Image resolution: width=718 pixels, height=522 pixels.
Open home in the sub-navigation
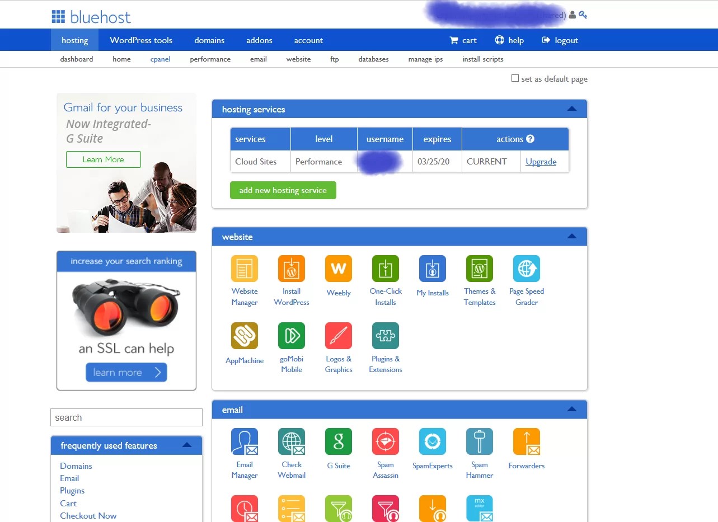pyautogui.click(x=121, y=59)
